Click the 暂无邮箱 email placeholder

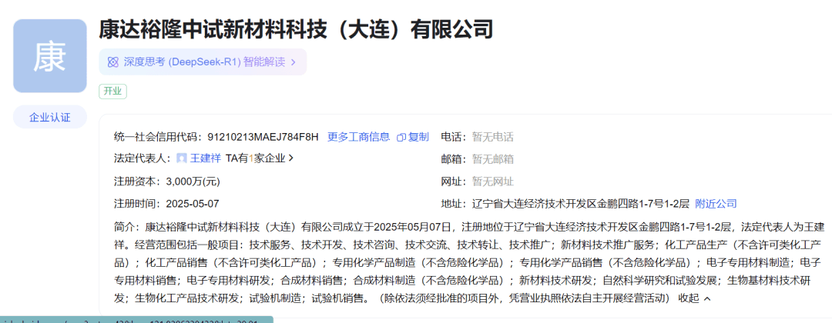pyautogui.click(x=492, y=159)
